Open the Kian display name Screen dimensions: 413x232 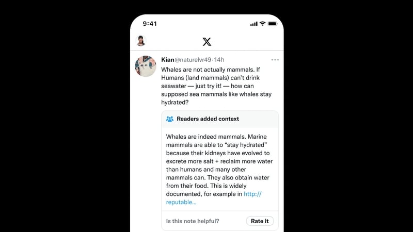pyautogui.click(x=167, y=60)
